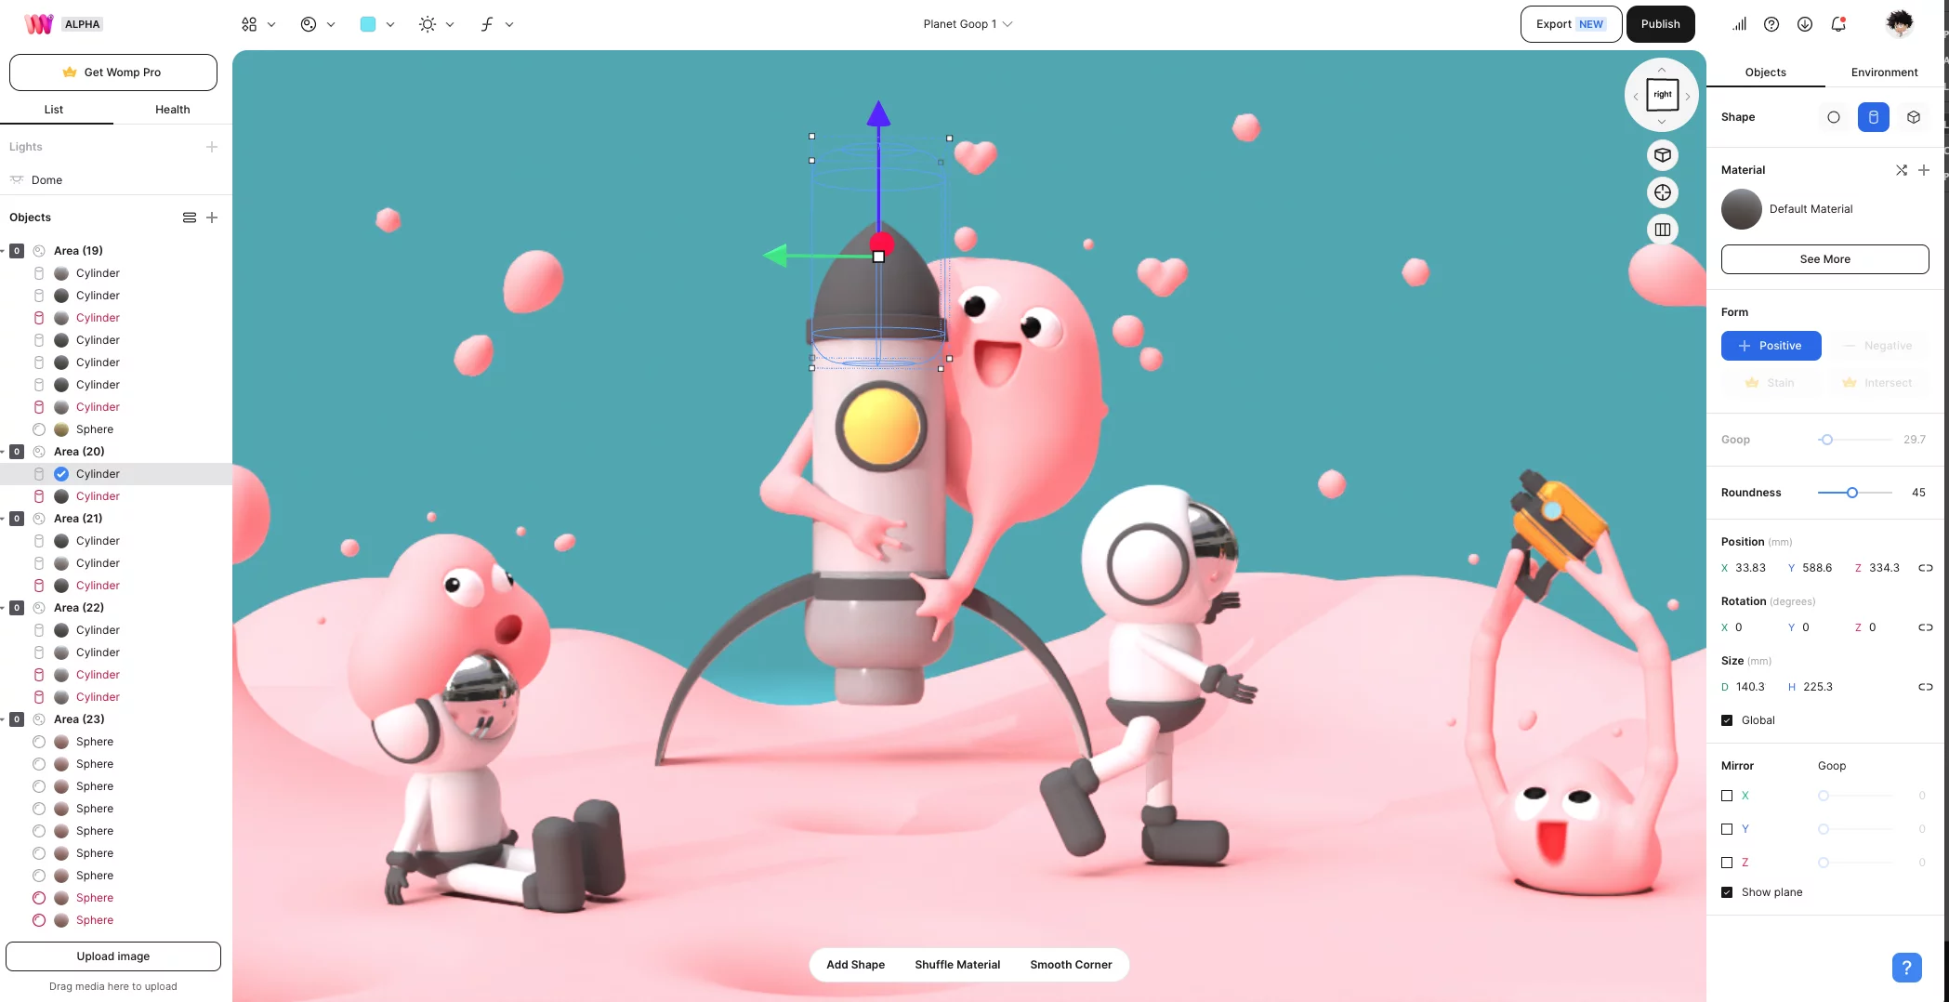
Task: Open the Planet Goop 1 project dropdown
Action: pos(968,24)
